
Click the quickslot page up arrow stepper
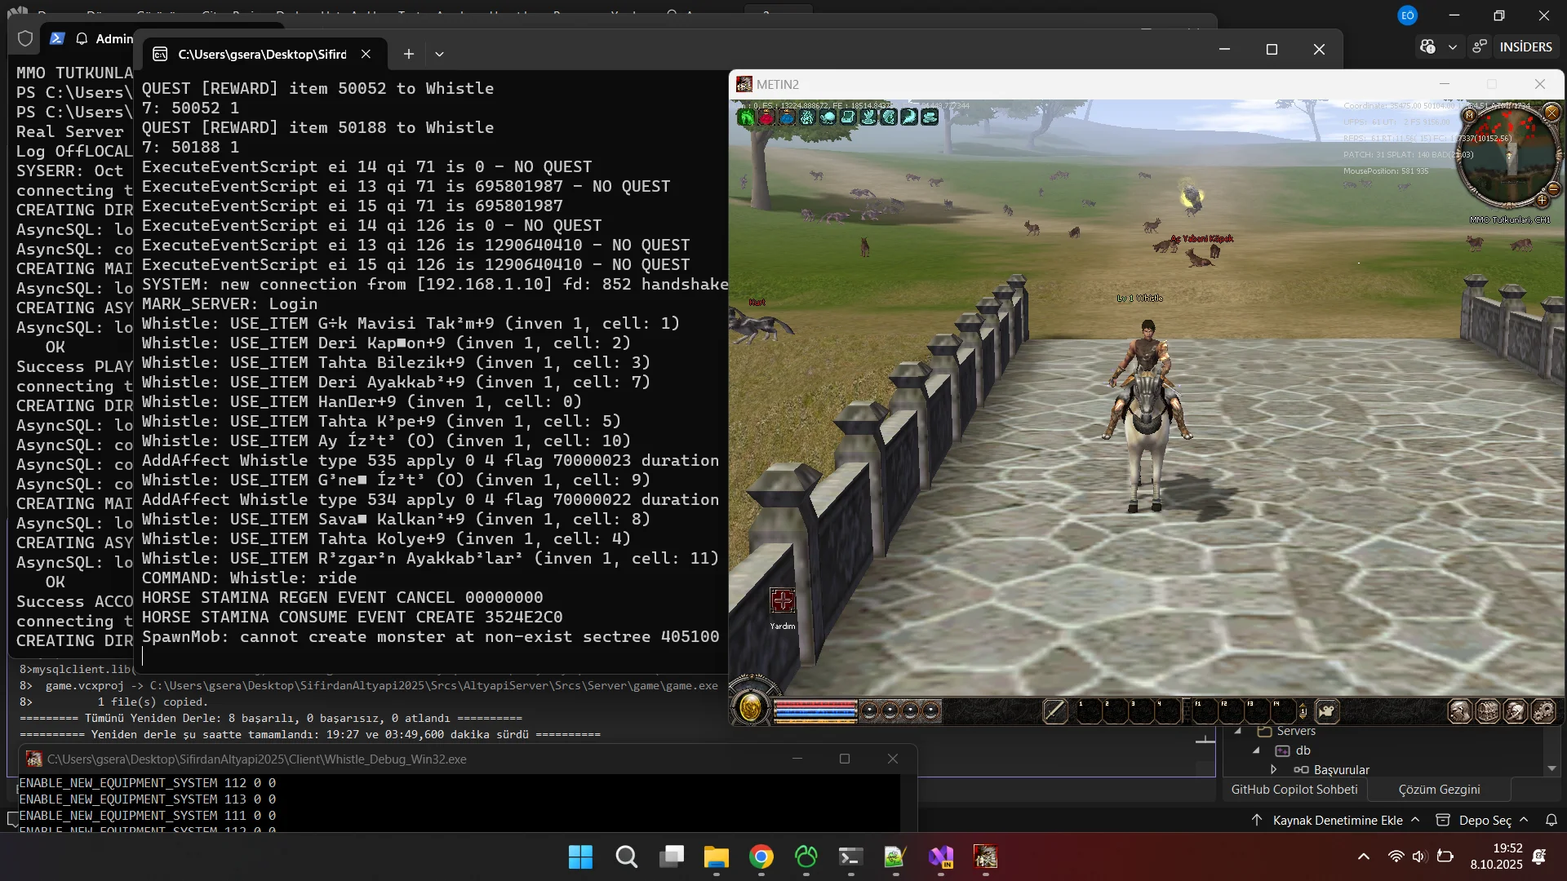click(x=1303, y=705)
